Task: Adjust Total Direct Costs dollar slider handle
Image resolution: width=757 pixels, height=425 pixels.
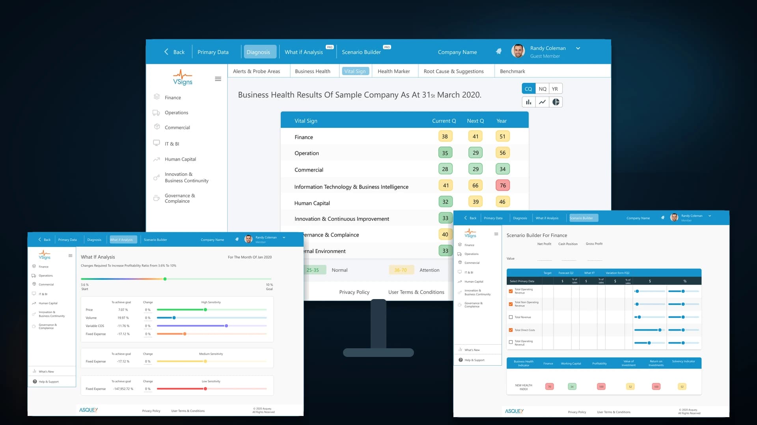Action: click(x=660, y=330)
